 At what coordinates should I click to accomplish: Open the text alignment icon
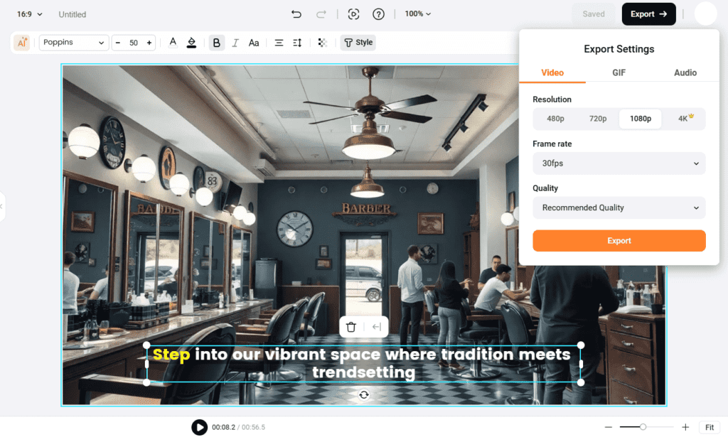tap(279, 43)
